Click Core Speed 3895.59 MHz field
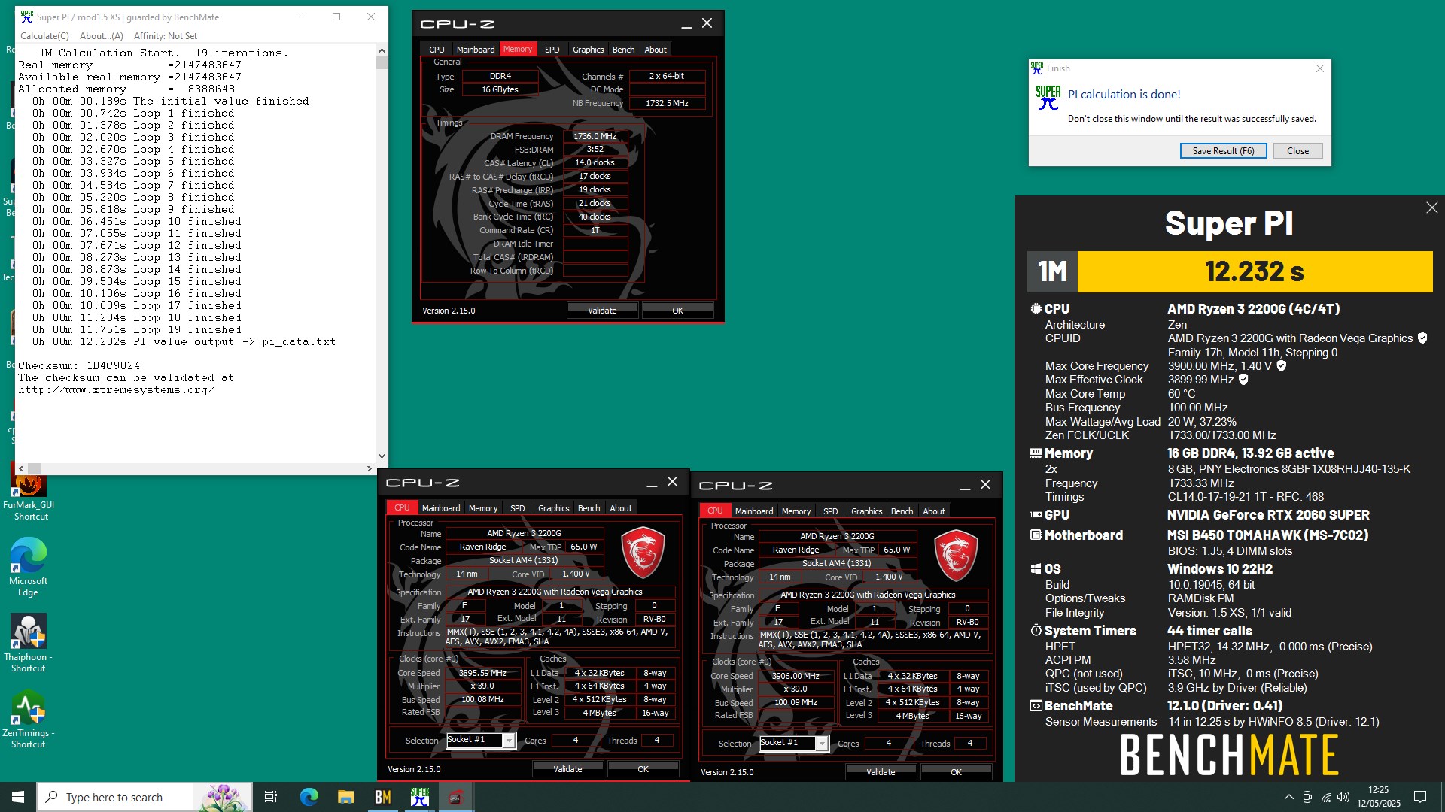This screenshot has height=812, width=1445. (x=482, y=673)
